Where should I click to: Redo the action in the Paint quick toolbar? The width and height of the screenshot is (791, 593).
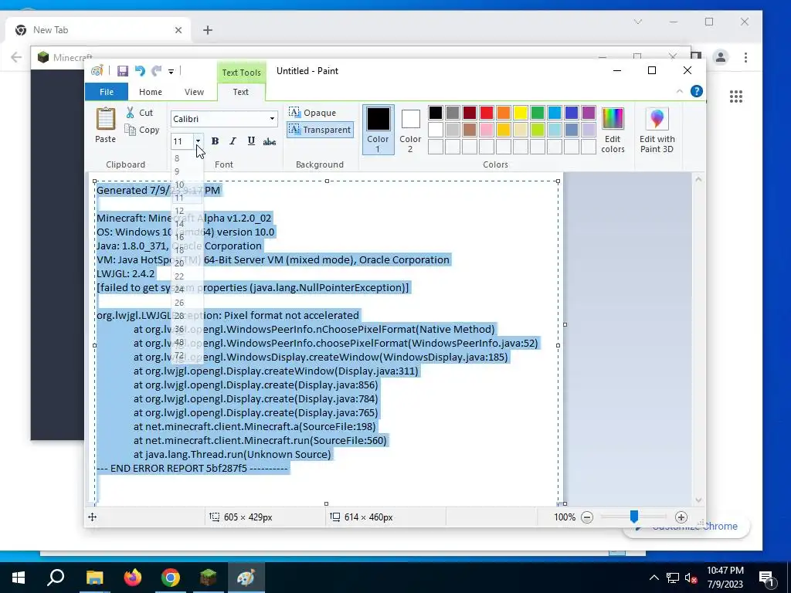click(157, 71)
